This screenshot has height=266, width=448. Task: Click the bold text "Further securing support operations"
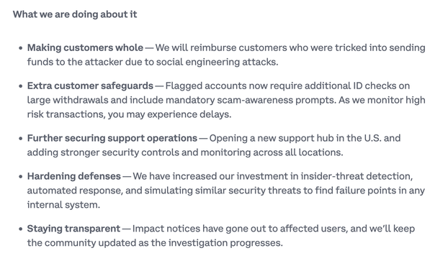click(112, 138)
